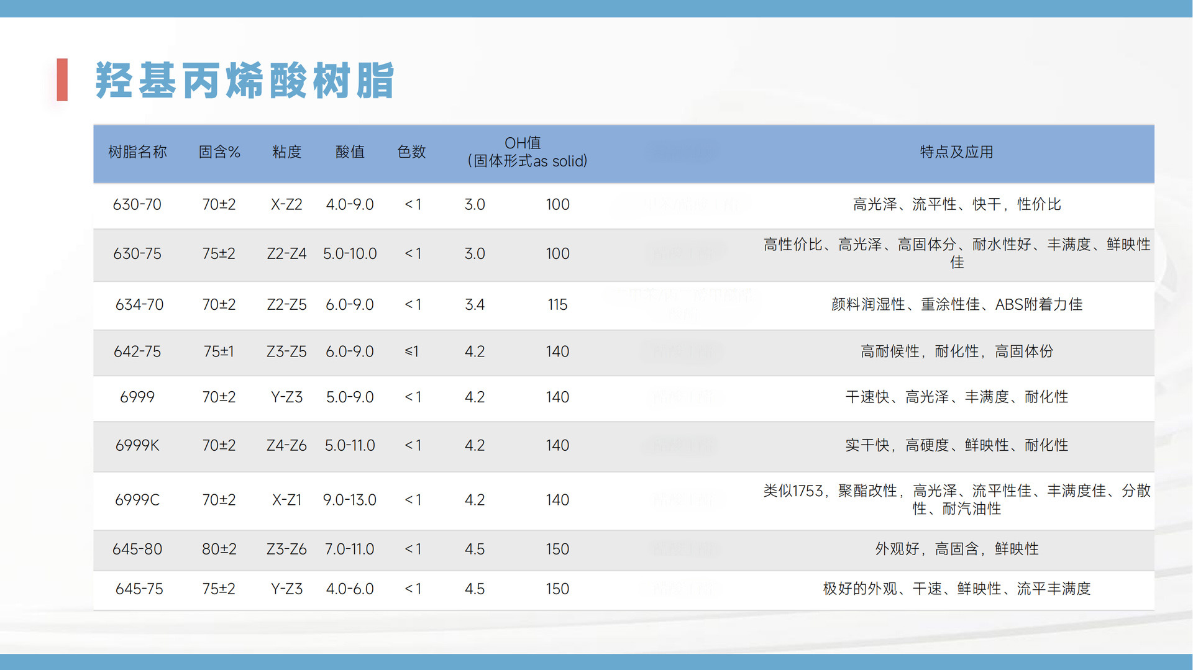Select the 固含% column header
The width and height of the screenshot is (1193, 670).
[219, 152]
